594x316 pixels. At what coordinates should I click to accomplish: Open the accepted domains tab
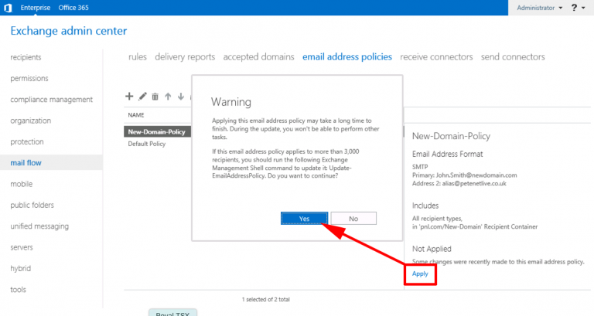[259, 56]
